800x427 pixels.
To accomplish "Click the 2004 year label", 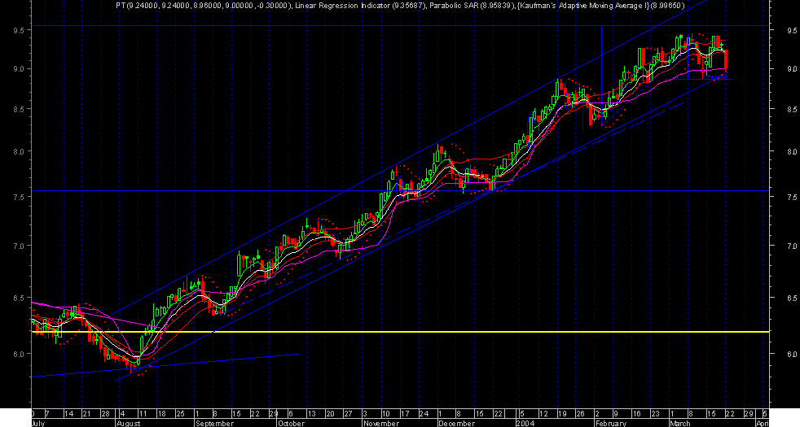I will (x=525, y=423).
